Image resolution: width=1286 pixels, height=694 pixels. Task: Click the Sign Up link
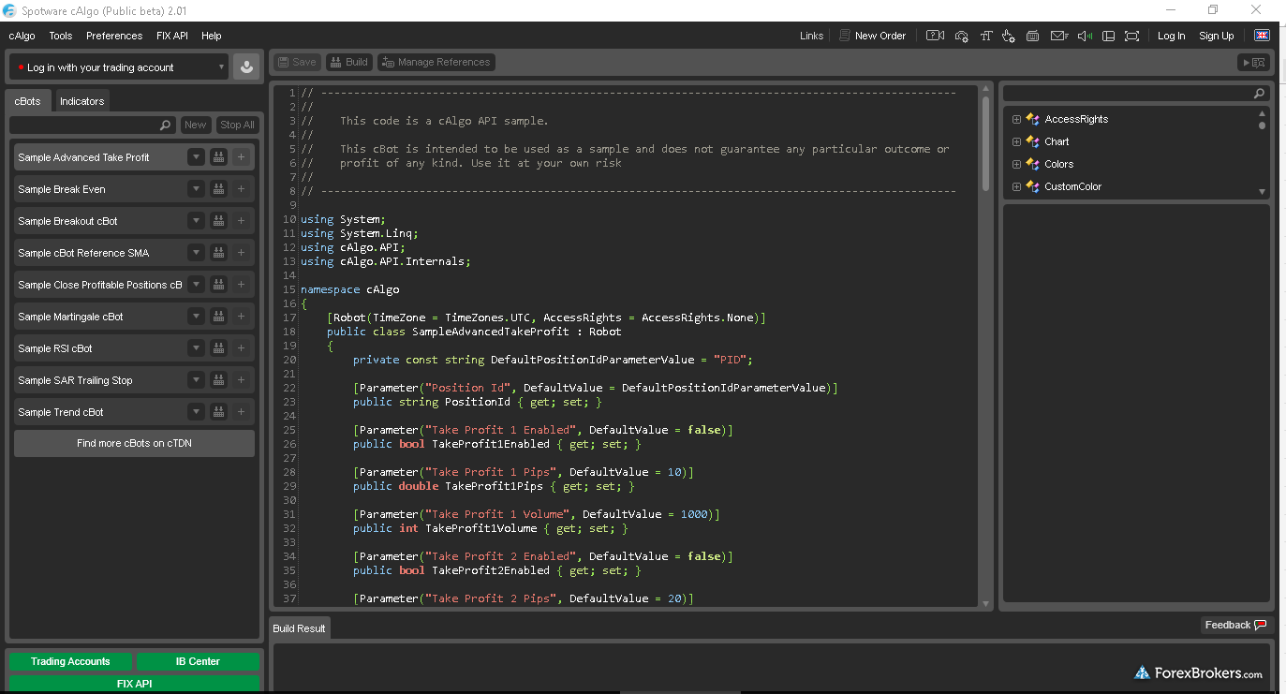tap(1217, 36)
